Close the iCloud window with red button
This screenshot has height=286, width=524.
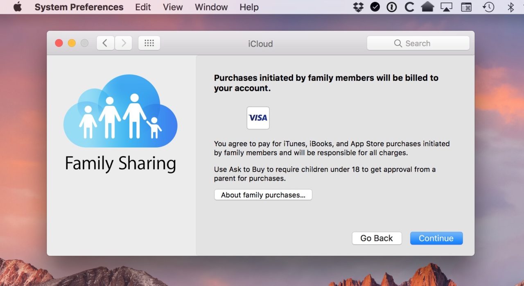tap(59, 43)
